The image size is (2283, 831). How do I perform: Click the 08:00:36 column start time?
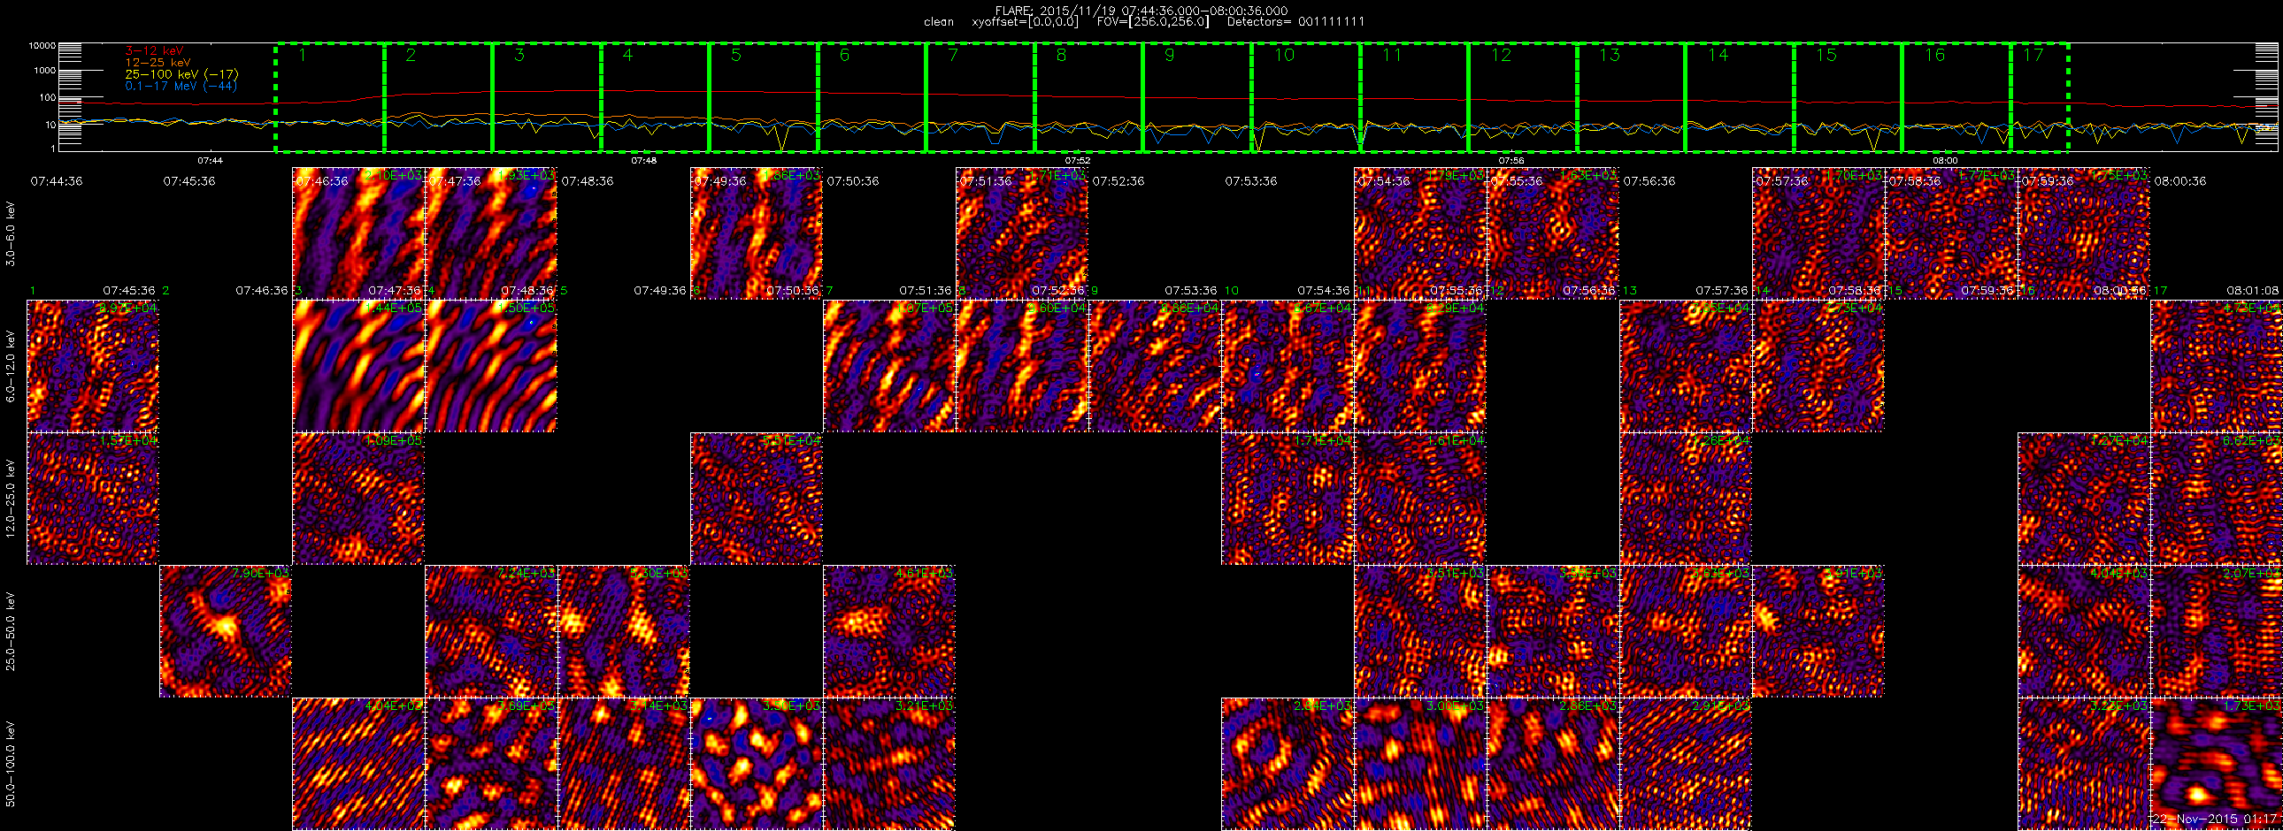point(2180,180)
